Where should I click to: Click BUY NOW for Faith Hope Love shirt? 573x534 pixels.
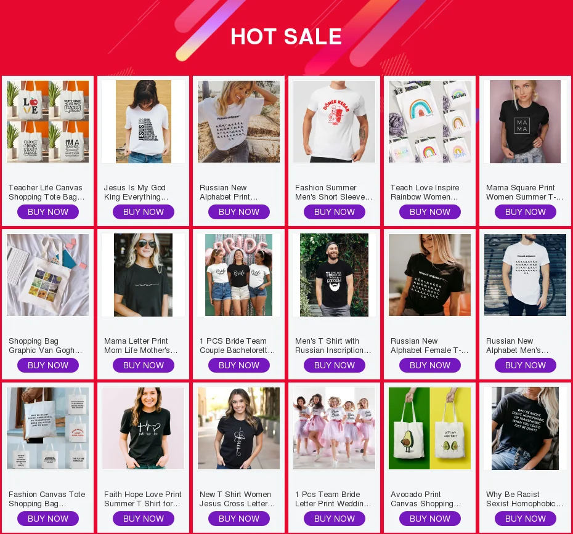(x=143, y=519)
